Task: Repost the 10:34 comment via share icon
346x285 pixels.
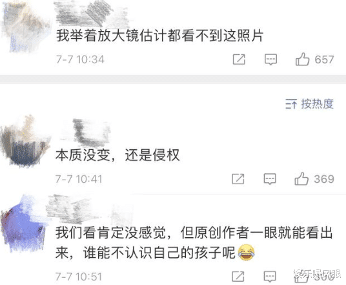Action: coord(239,59)
